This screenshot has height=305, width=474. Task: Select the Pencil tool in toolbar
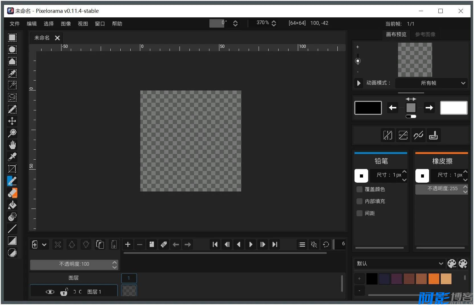[x=12, y=181]
